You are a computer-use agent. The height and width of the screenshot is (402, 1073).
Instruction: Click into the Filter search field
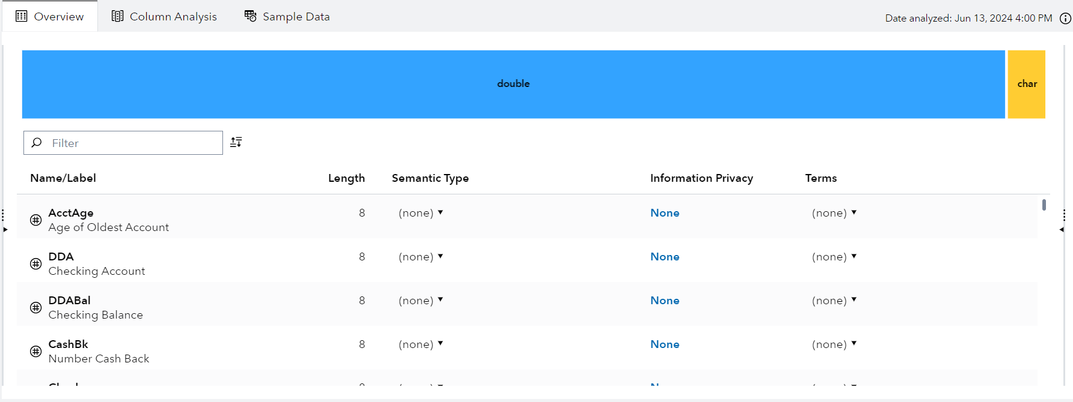pos(132,143)
